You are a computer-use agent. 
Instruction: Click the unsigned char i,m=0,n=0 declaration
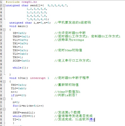coord(30,23)
